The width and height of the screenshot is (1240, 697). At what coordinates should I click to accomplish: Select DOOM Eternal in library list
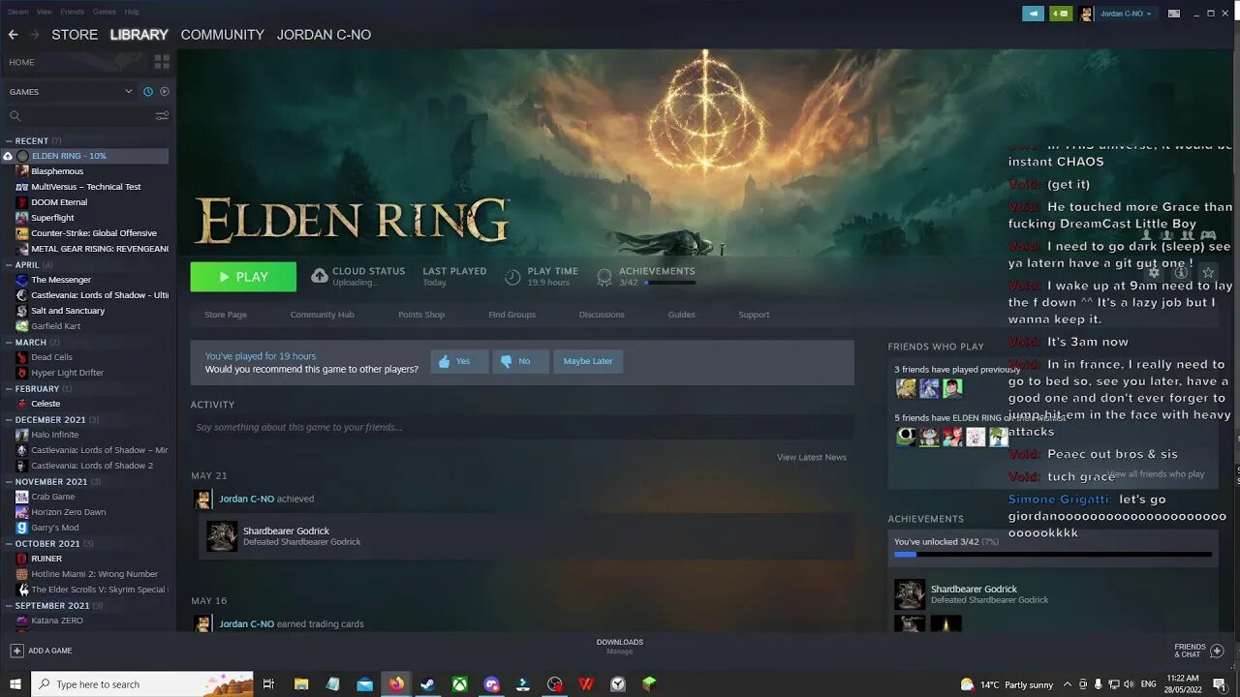[59, 202]
